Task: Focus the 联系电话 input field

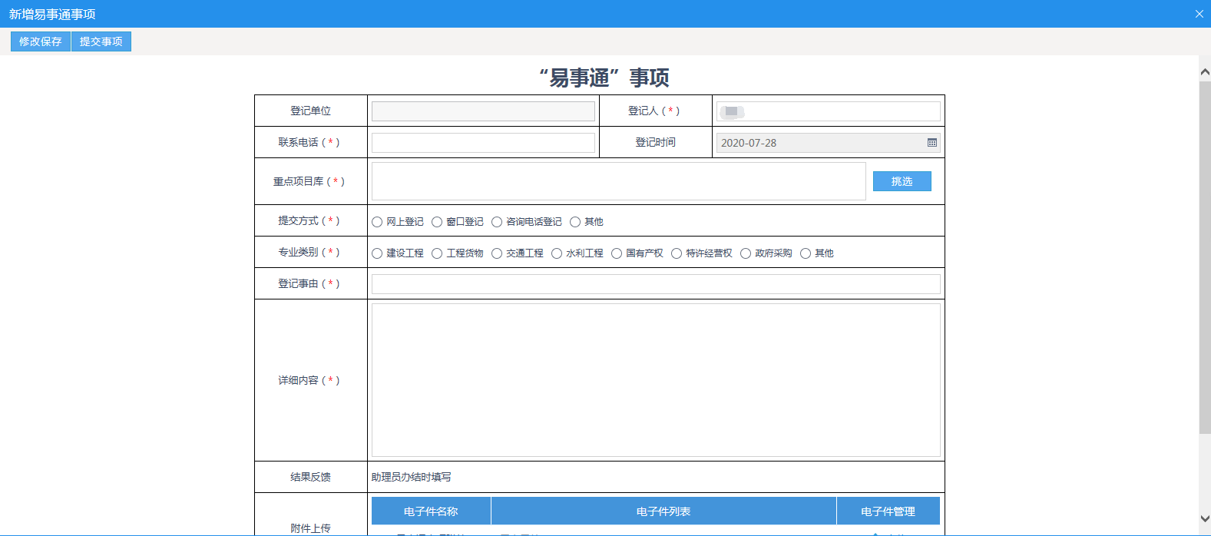Action: 483,143
